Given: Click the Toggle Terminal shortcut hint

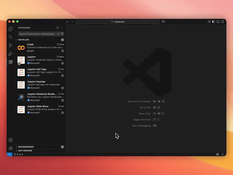Looking at the screenshot, I should click(146, 119).
